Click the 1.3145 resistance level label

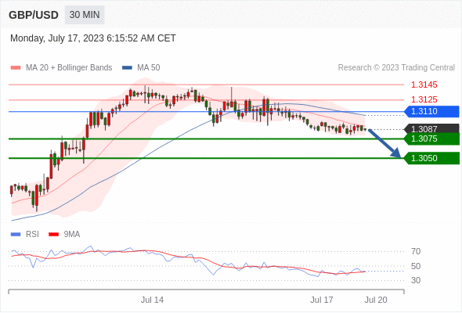point(424,85)
